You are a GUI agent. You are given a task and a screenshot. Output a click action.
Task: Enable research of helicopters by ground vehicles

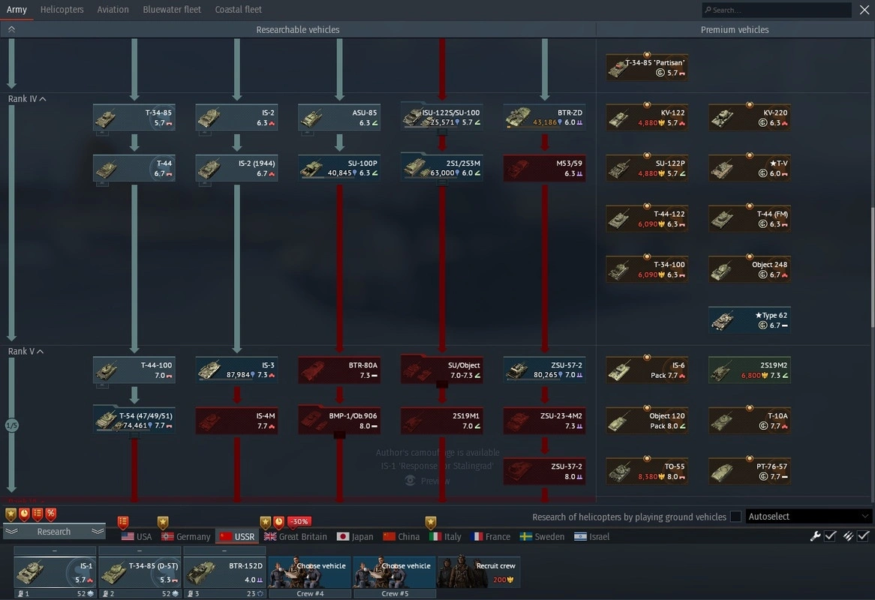[x=735, y=517]
